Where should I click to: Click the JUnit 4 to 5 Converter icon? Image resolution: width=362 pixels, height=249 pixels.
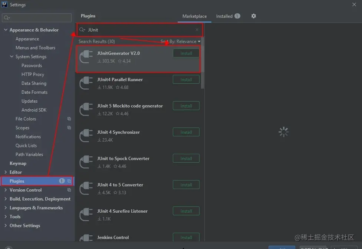(86, 188)
